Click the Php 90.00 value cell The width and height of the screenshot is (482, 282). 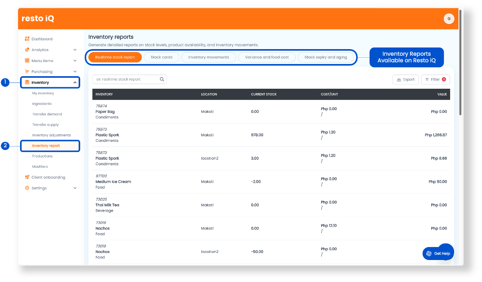click(438, 182)
